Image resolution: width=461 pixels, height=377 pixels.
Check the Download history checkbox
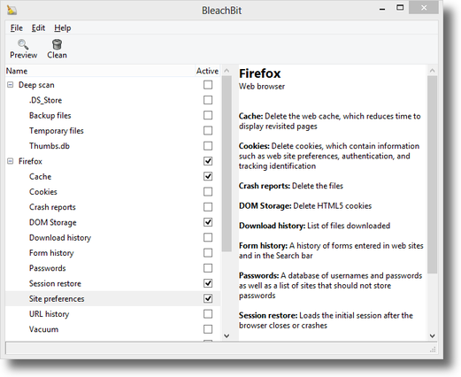coord(208,237)
